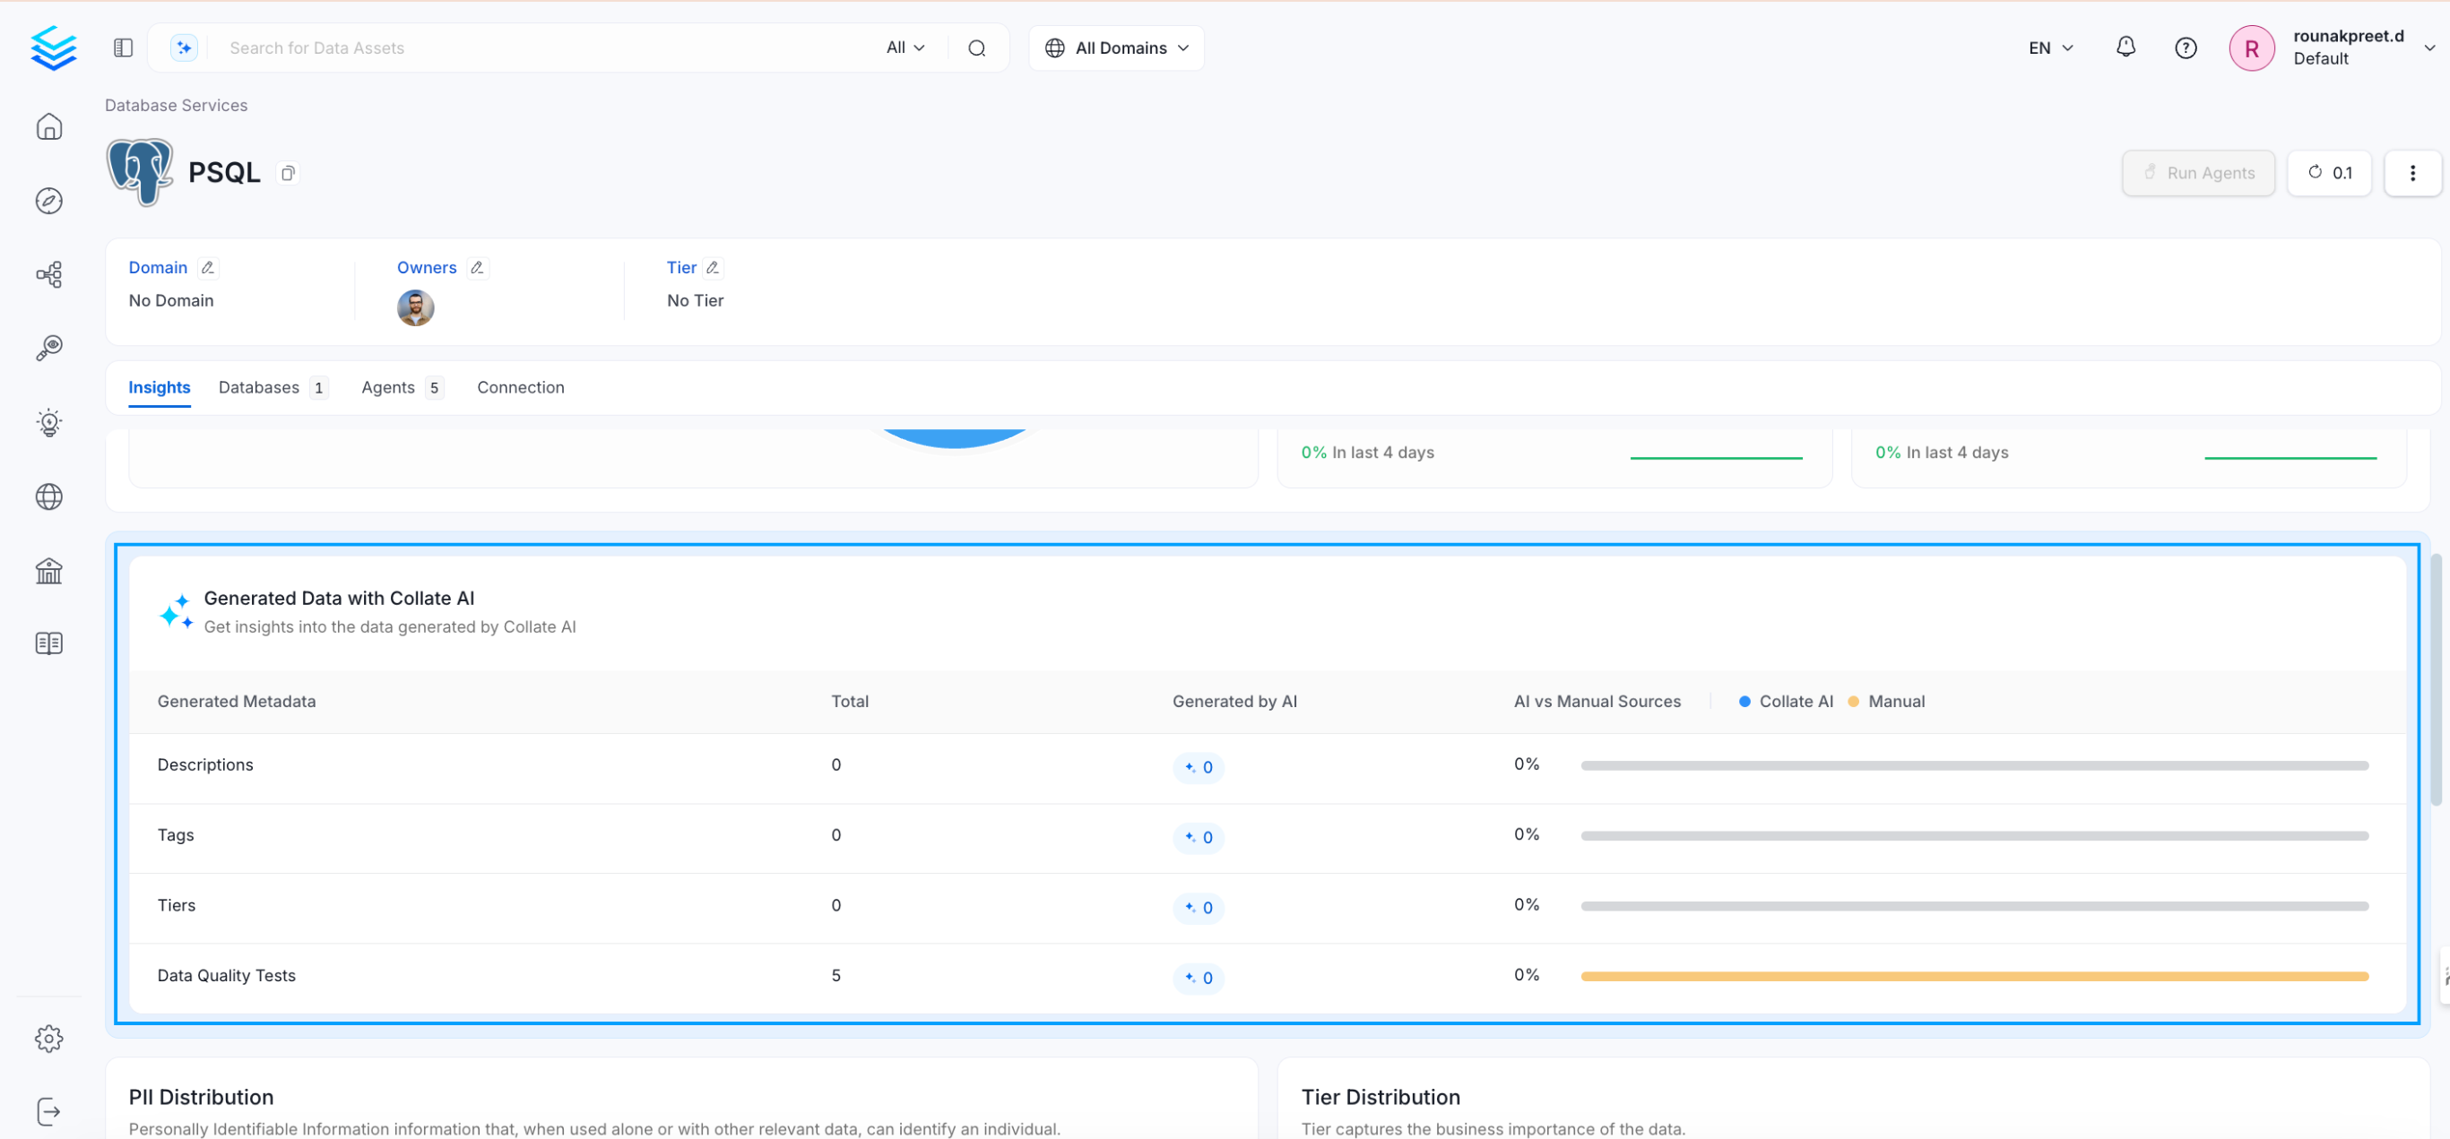Toggle the Collate AI legend entry
This screenshot has width=2450, height=1139.
1786,701
